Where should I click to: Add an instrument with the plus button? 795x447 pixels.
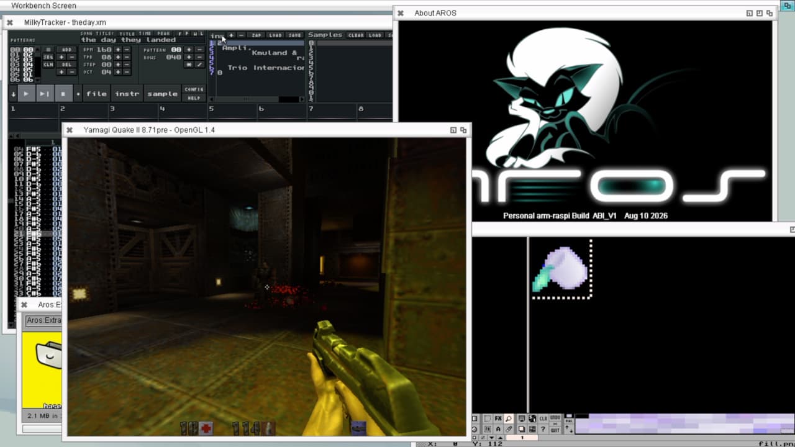pos(231,35)
